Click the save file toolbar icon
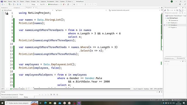Image resolution: width=187 pixels, height=105 pixels. (18, 4)
